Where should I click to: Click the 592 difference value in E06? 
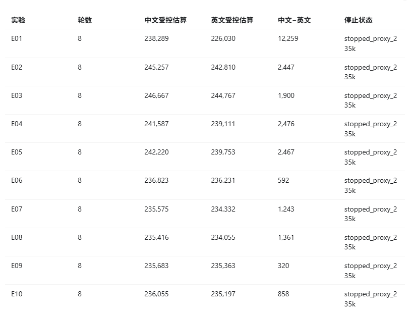click(283, 181)
